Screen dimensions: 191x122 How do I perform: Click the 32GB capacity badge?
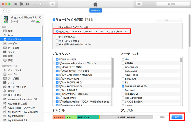[x=14, y=22]
